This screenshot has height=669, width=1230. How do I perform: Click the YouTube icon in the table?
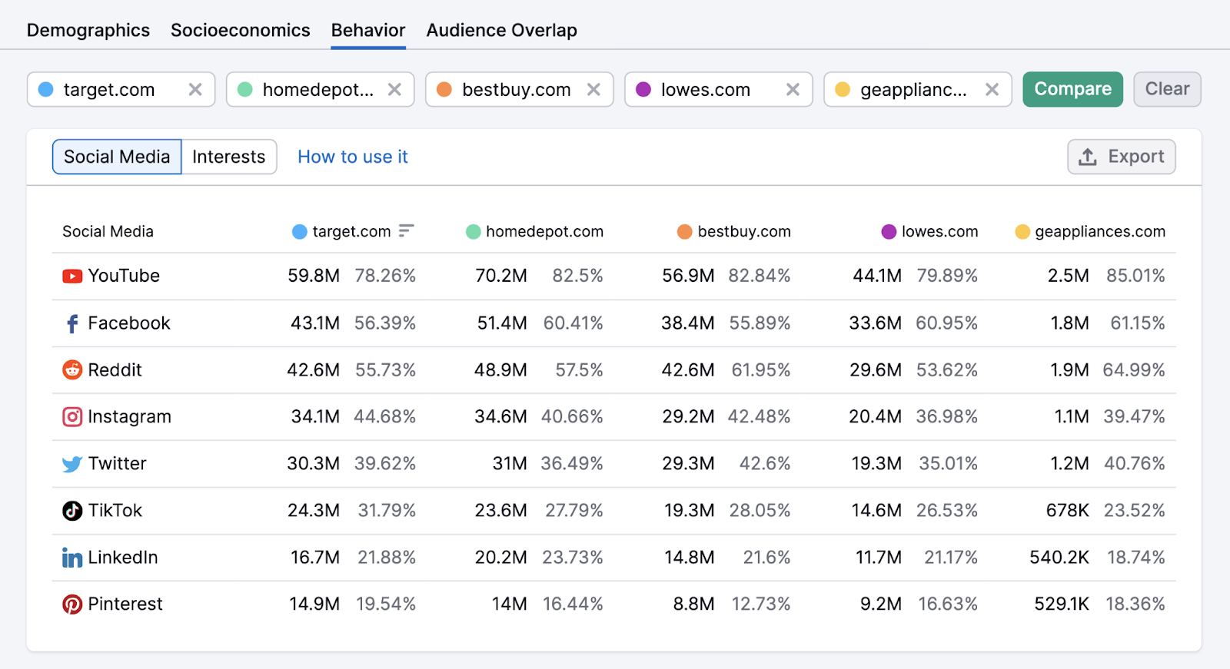pyautogui.click(x=72, y=277)
